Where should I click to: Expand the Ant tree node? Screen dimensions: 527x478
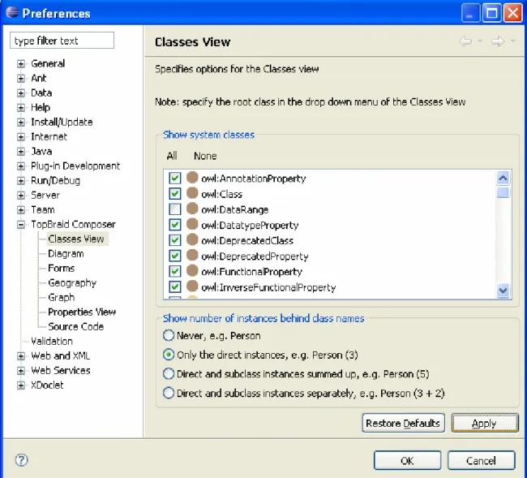21,79
